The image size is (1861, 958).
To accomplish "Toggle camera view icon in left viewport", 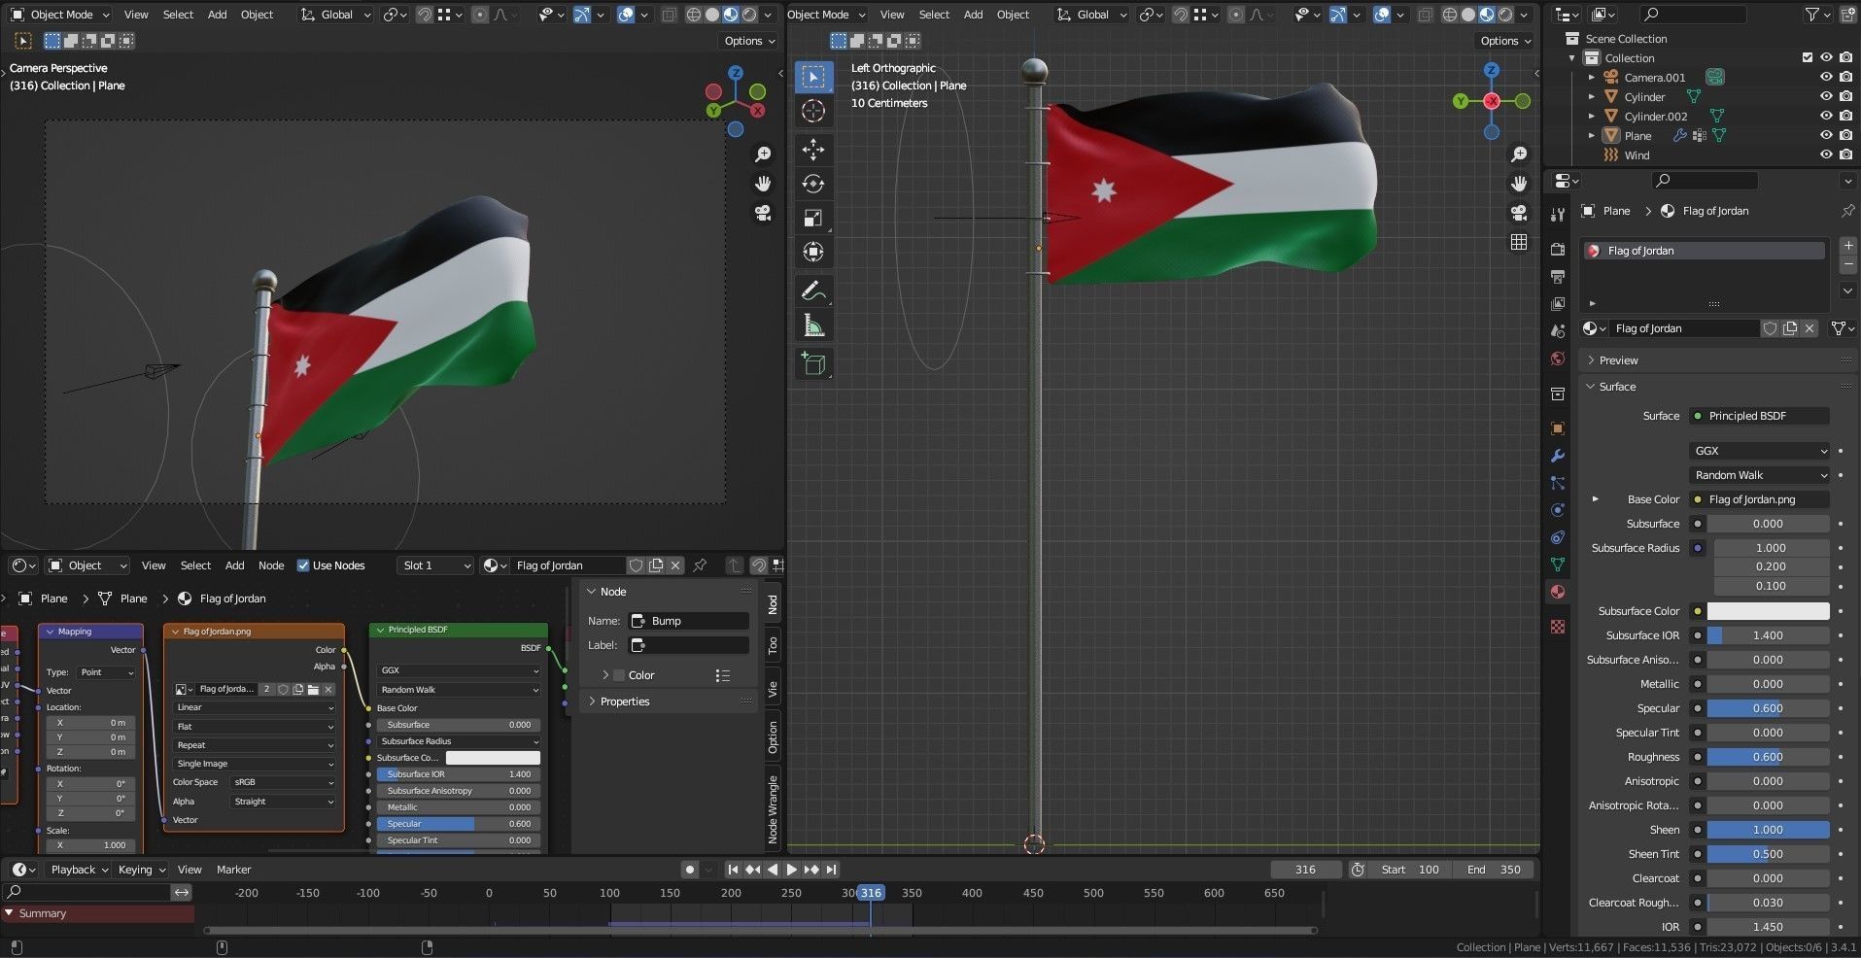I will click(x=763, y=213).
